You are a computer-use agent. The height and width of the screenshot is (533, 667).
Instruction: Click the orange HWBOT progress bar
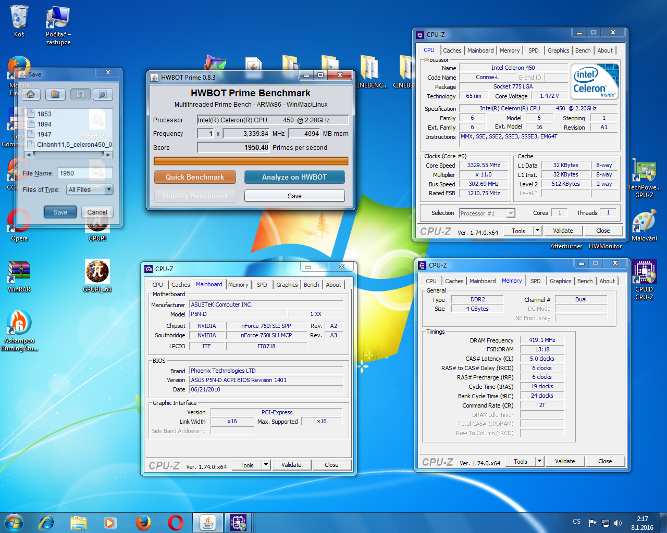pos(251,161)
